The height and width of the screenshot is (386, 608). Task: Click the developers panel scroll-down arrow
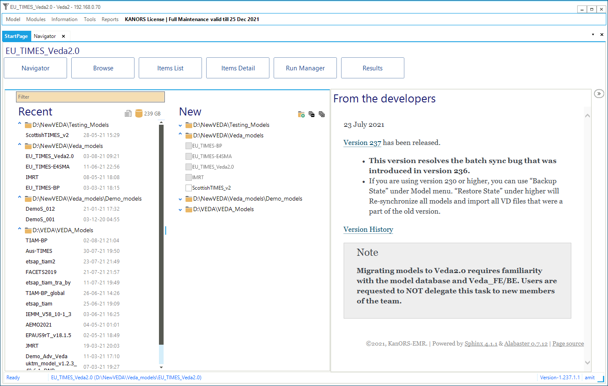tap(587, 363)
